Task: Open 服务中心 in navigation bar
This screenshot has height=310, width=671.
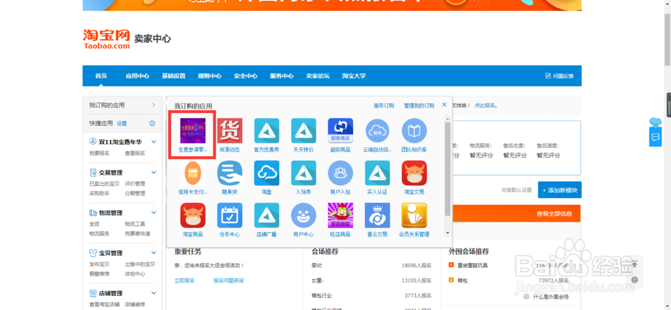Action: tap(282, 76)
